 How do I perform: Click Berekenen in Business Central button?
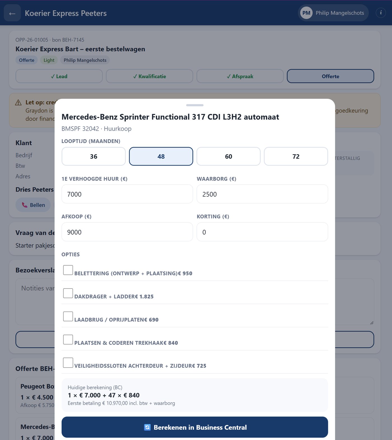195,427
